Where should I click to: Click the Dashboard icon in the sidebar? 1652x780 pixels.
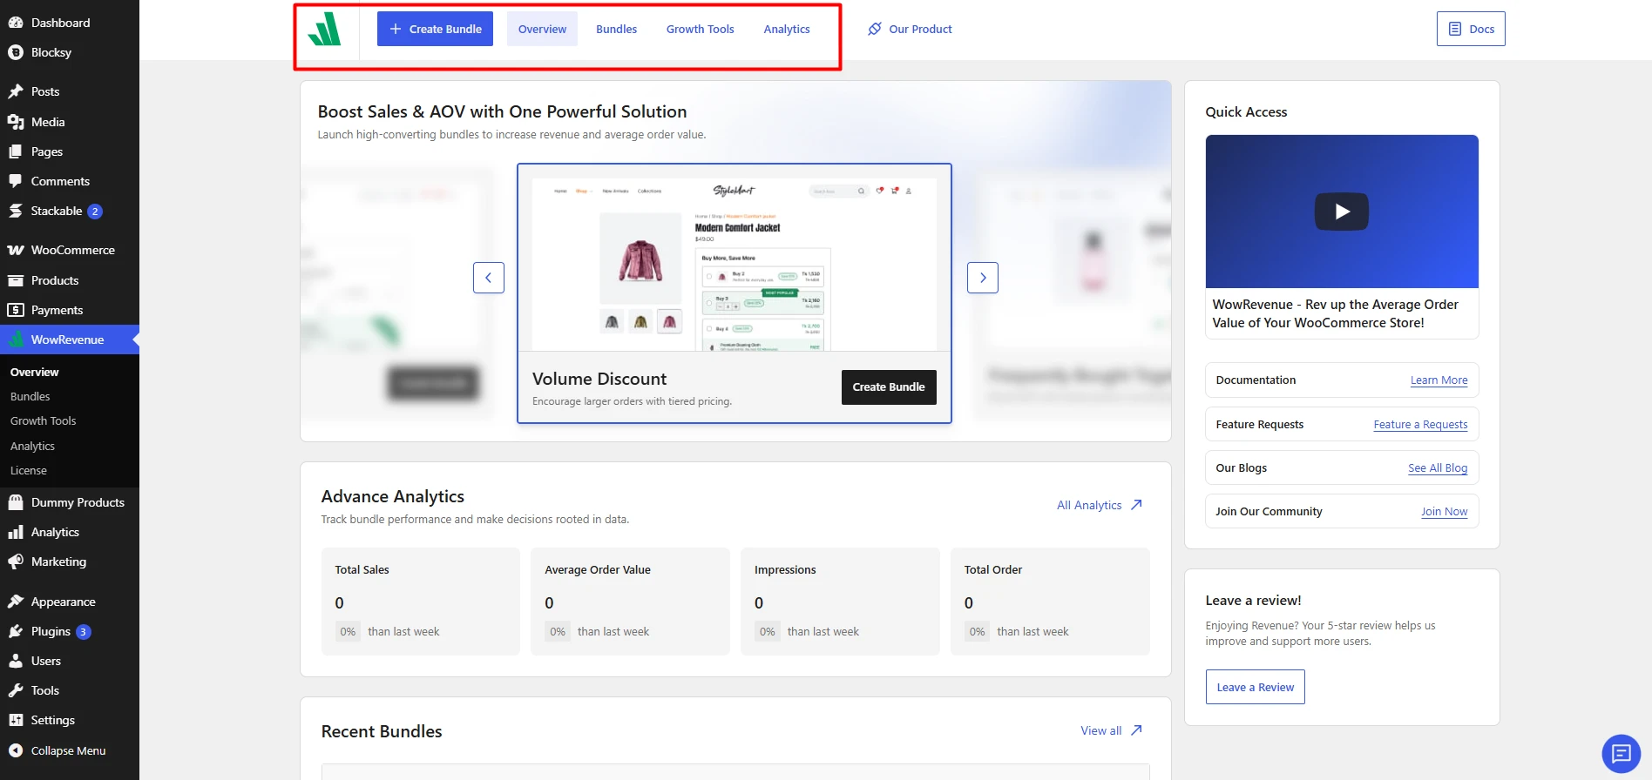(16, 23)
